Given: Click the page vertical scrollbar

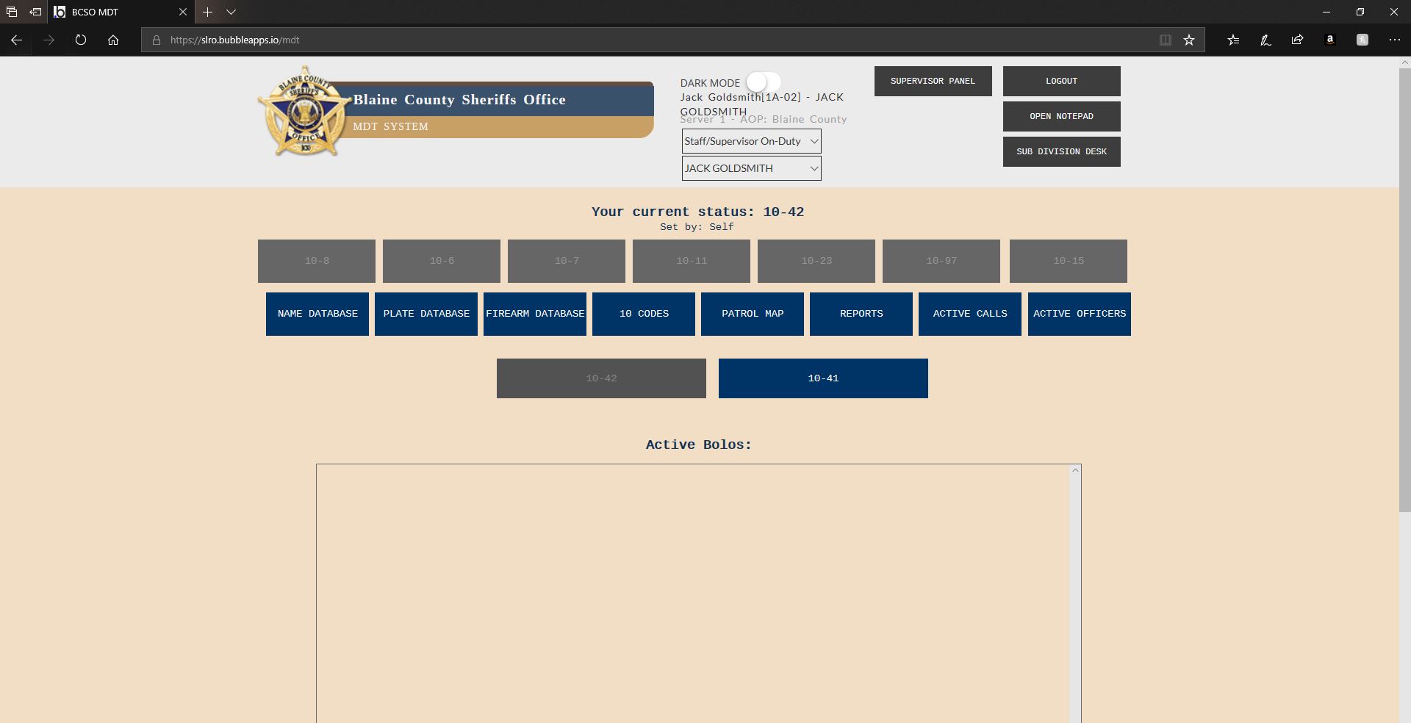Looking at the screenshot, I should tap(1405, 290).
